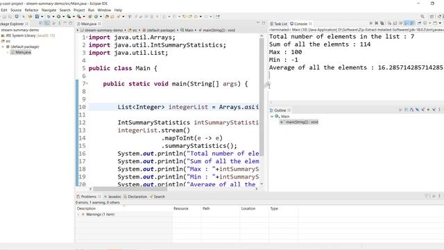Viewport: 444px width, 250px height.
Task: Select main(String[]) in Outline
Action: coord(299,122)
